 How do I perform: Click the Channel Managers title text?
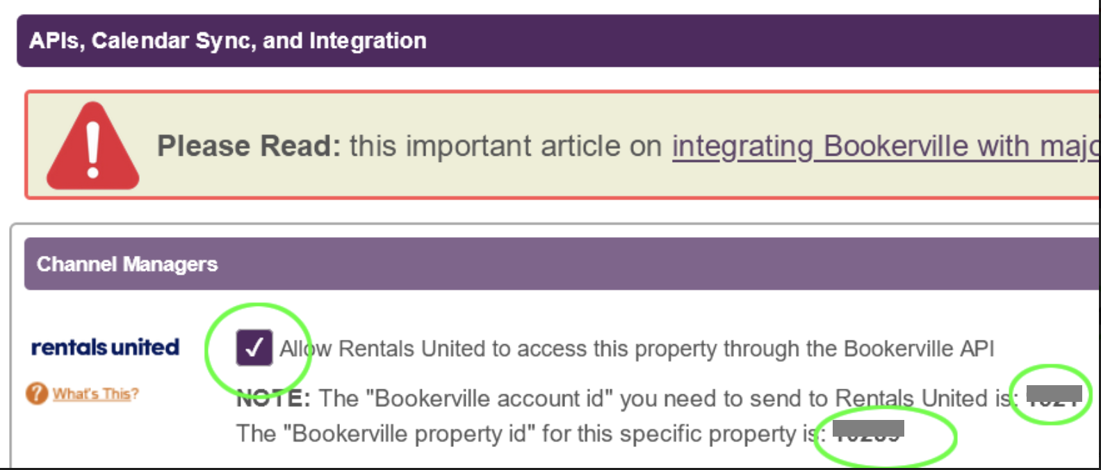127,264
